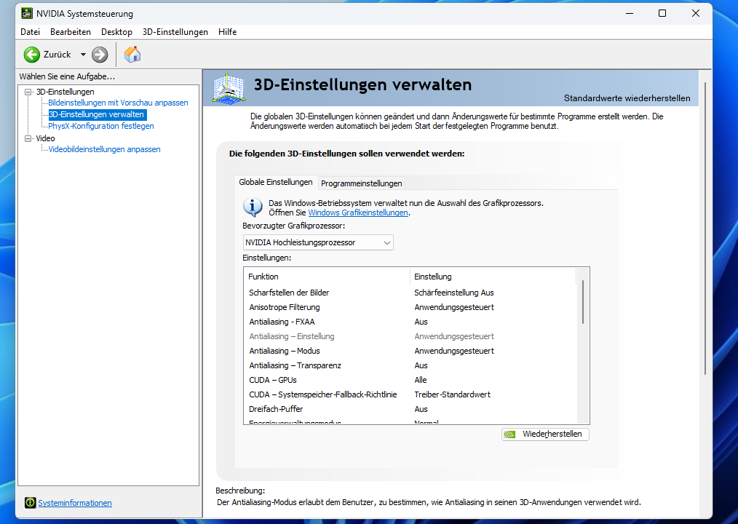Open the Desktop menu
The height and width of the screenshot is (524, 738).
(x=116, y=32)
